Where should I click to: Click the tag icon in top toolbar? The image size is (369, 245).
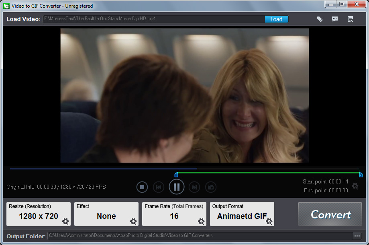coord(320,19)
